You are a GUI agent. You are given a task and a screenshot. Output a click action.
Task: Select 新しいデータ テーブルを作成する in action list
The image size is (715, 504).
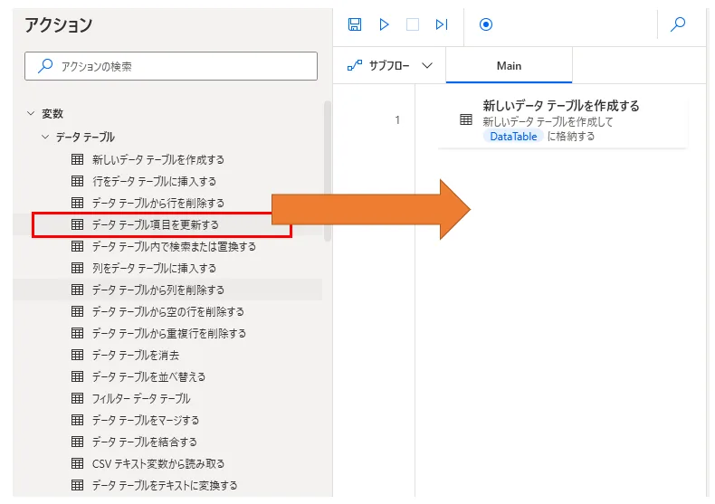pyautogui.click(x=158, y=159)
